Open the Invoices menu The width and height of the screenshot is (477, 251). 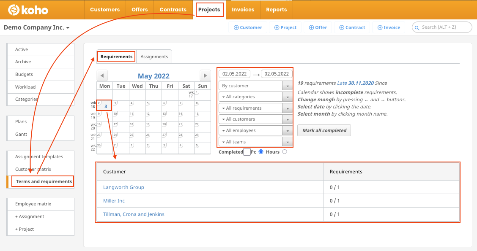coord(243,10)
